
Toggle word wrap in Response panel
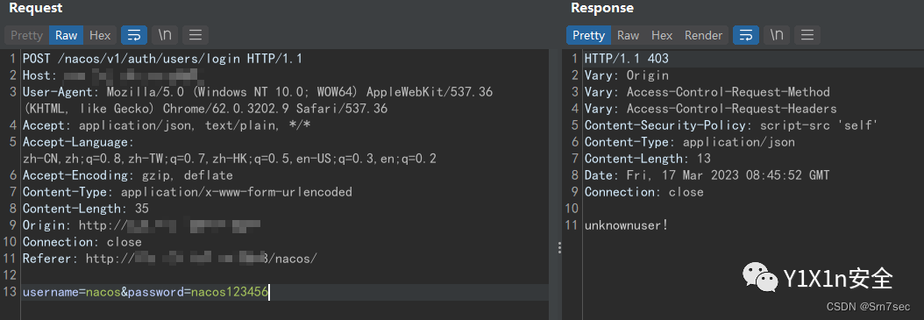point(746,35)
